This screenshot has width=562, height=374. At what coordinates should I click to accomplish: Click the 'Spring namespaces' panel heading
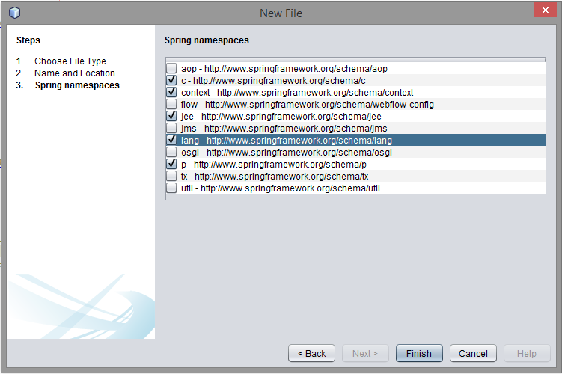[207, 40]
